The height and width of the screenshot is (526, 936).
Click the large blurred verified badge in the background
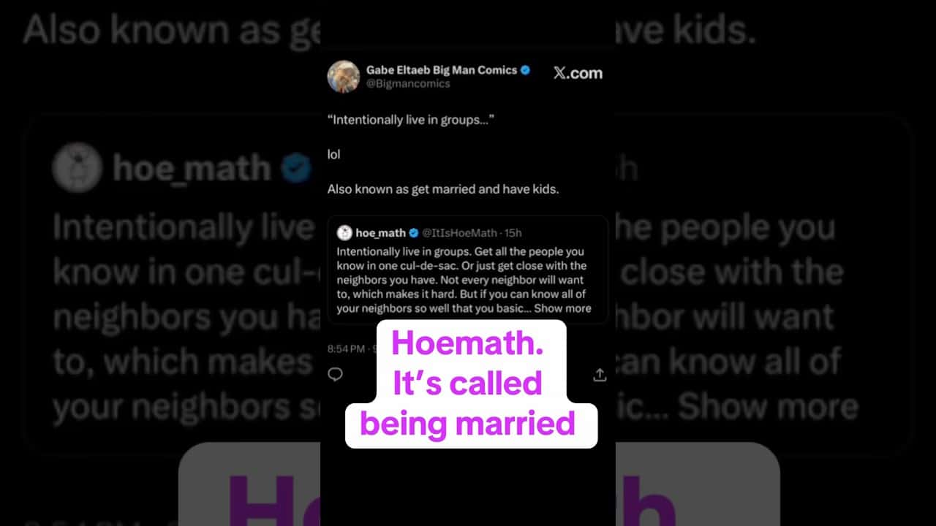coord(296,168)
